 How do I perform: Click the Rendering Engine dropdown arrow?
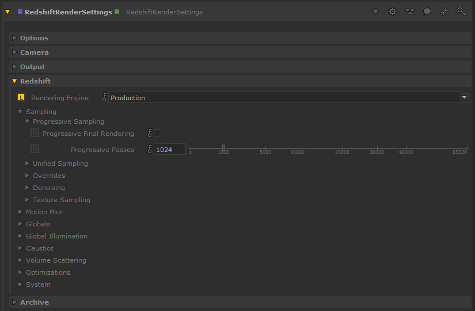click(x=465, y=97)
